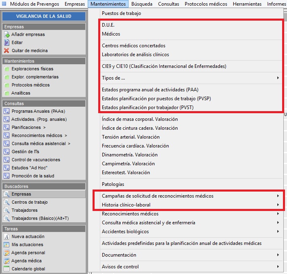Open Gestión de ITs icon in Consultas
The width and height of the screenshot is (287, 274).
[x=6, y=152]
